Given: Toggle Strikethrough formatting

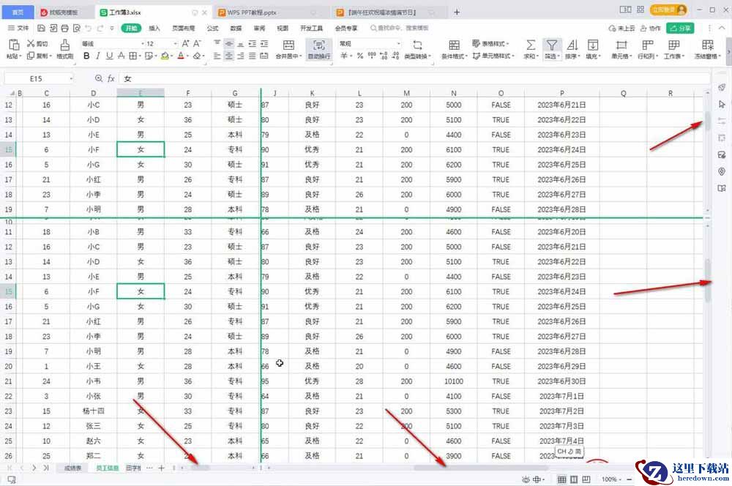Looking at the screenshot, I should coord(121,56).
